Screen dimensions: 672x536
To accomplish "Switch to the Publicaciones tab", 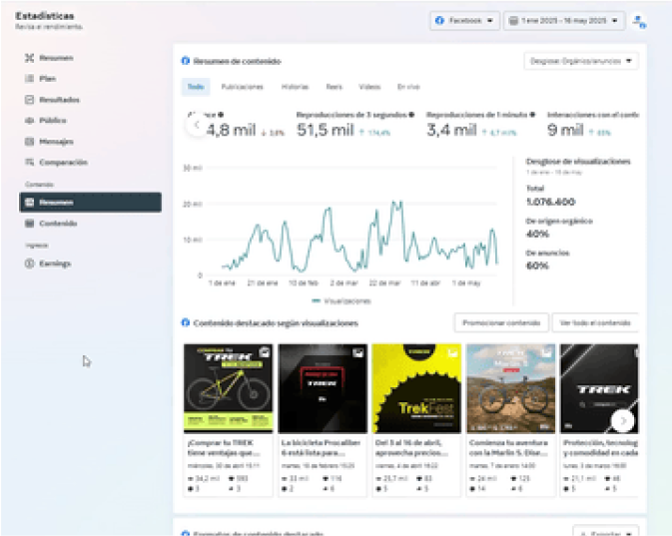I will point(242,88).
